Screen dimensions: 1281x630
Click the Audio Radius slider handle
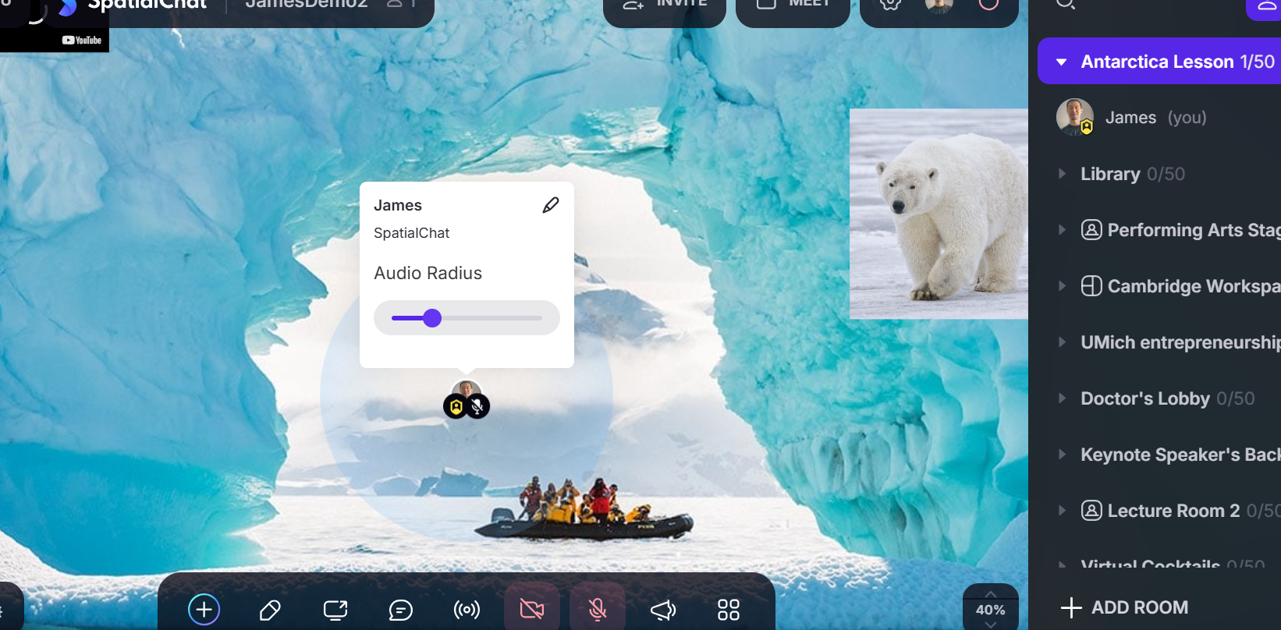432,318
